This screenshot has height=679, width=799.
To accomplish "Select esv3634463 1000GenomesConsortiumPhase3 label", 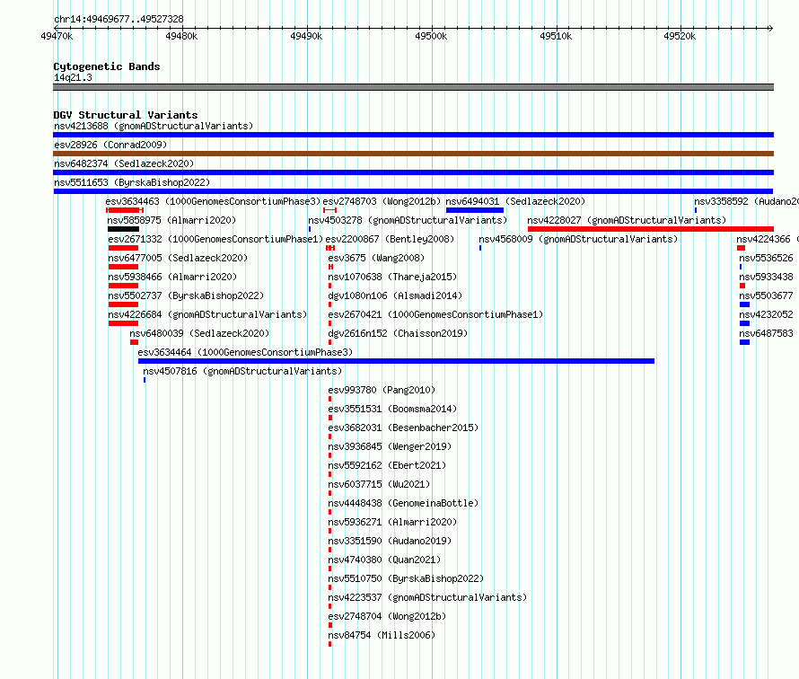I will pyautogui.click(x=213, y=201).
